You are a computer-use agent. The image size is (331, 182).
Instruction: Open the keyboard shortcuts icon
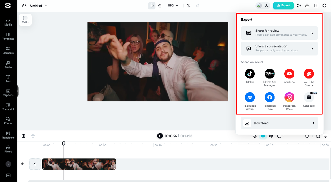8,175
